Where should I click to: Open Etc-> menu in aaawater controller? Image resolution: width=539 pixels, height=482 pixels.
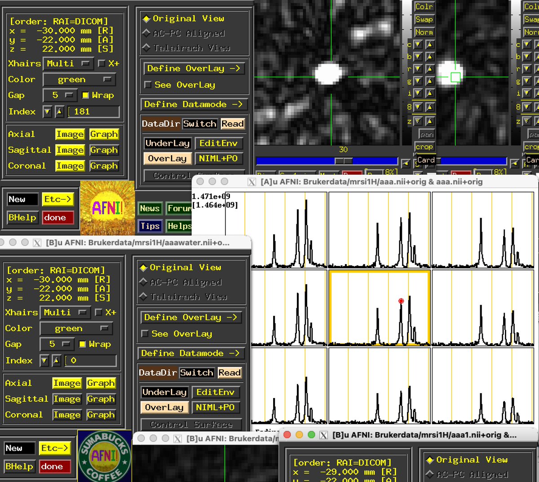(x=54, y=448)
